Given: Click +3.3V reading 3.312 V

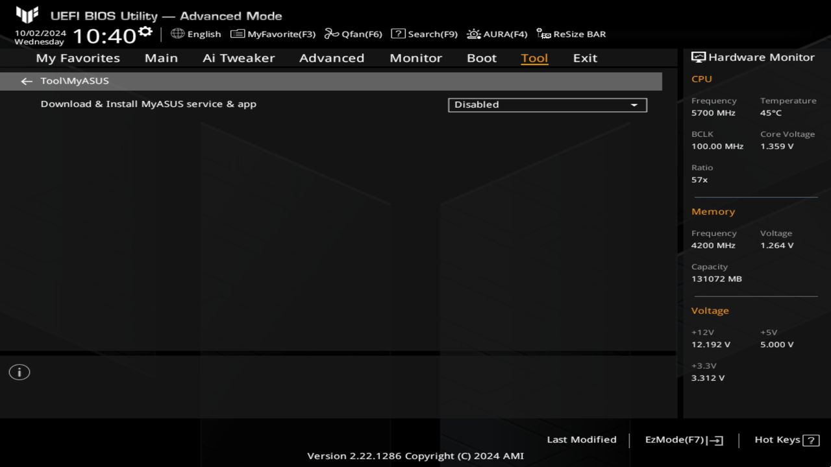Looking at the screenshot, I should tap(708, 378).
